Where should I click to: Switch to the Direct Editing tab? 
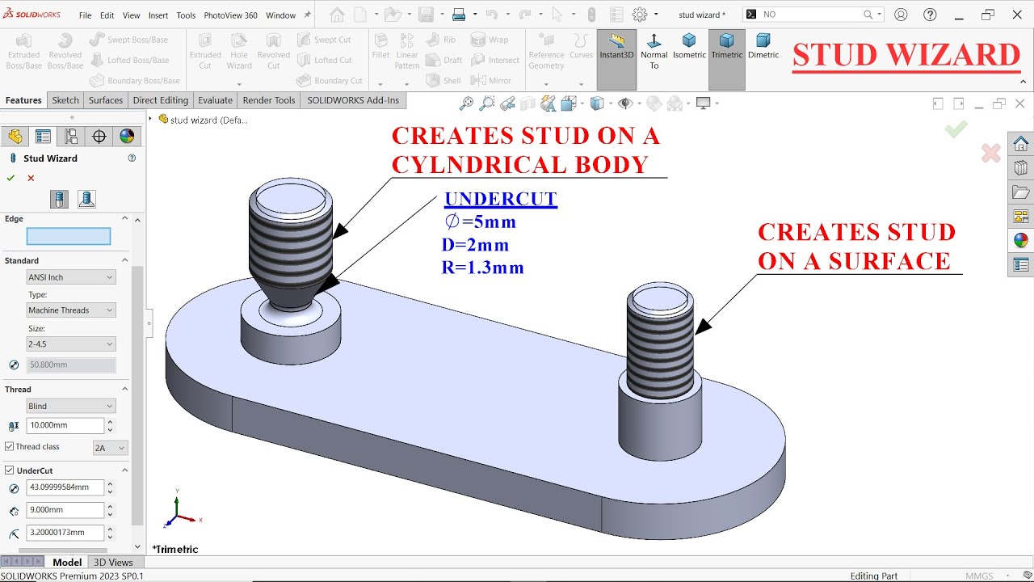point(161,100)
